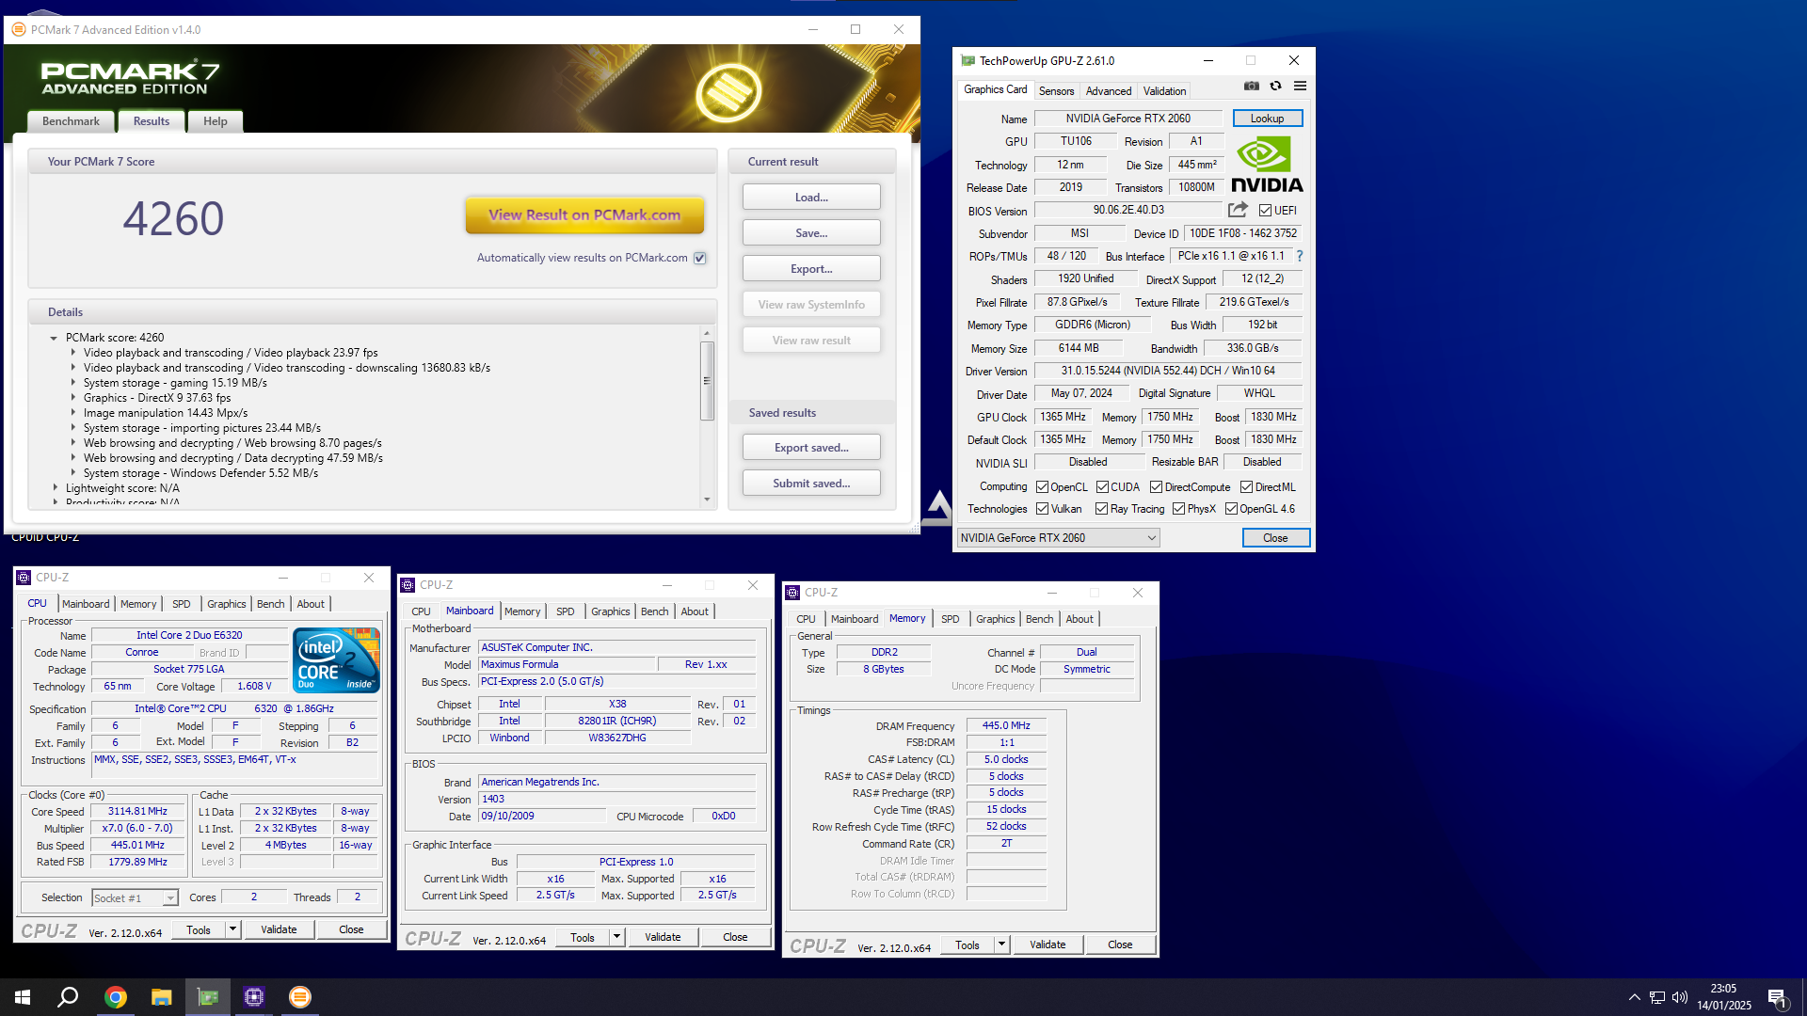
Task: Expand the Lightweight score N/A node
Action: (56, 488)
